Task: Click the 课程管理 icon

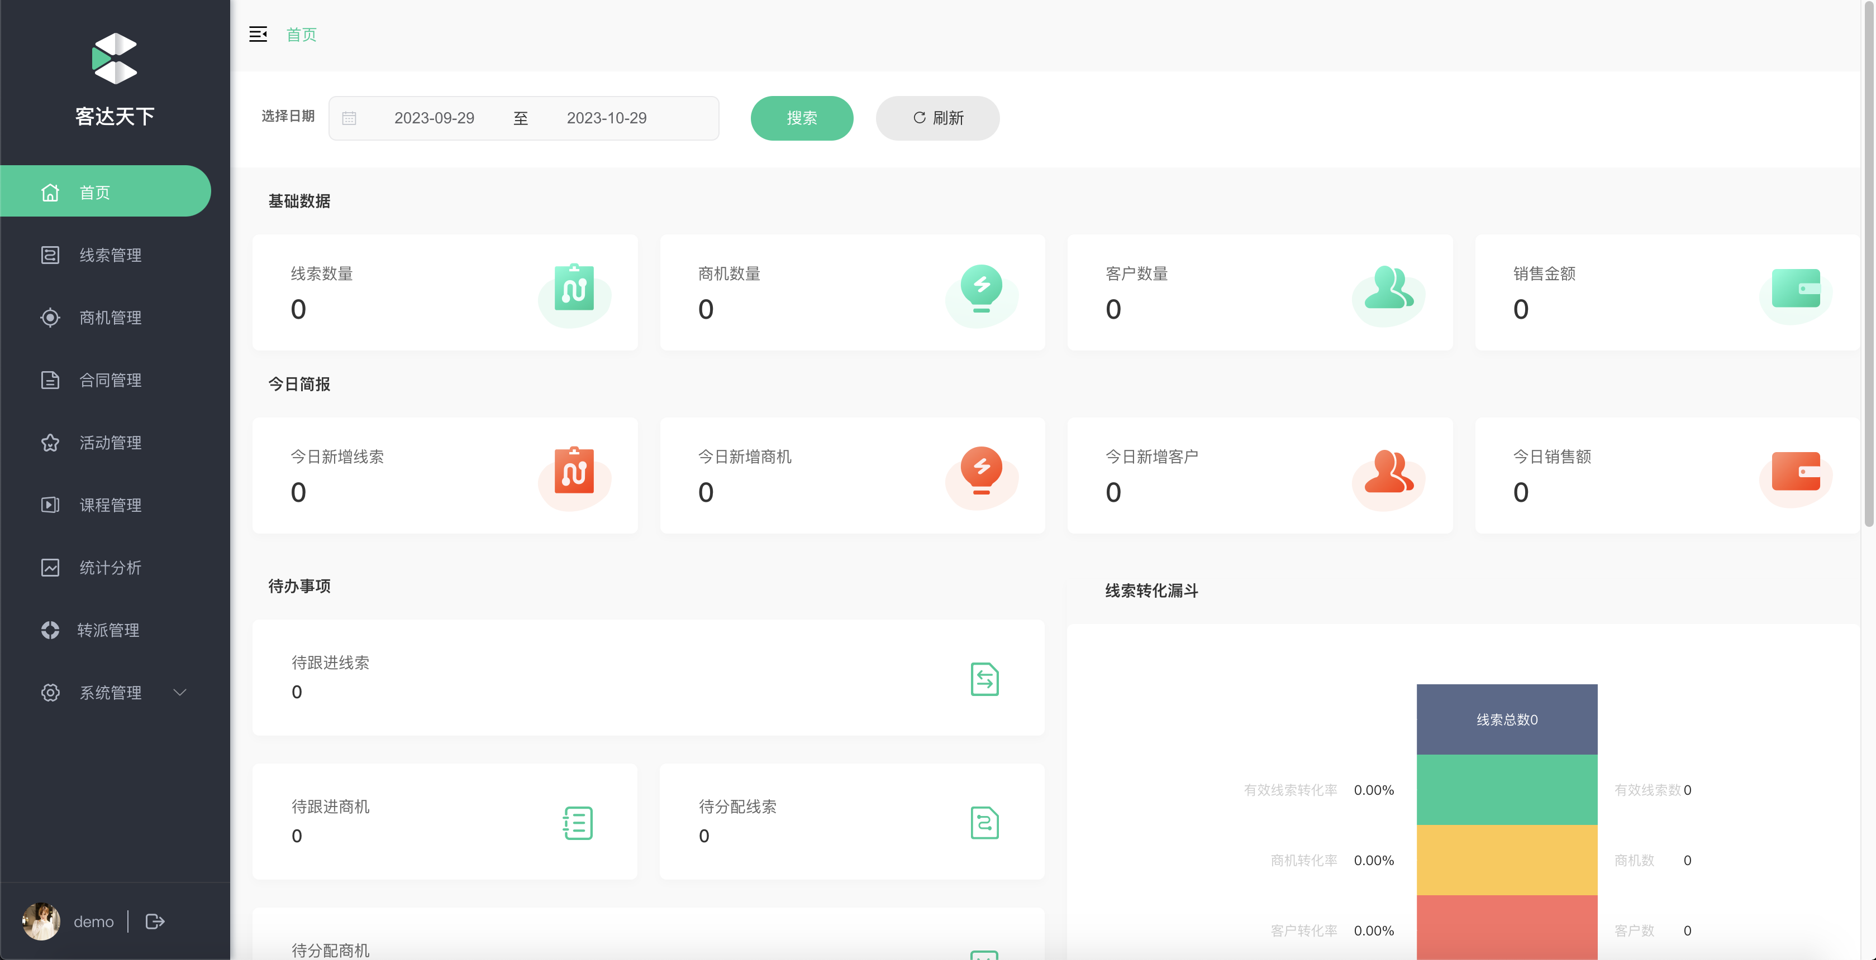Action: (x=49, y=503)
